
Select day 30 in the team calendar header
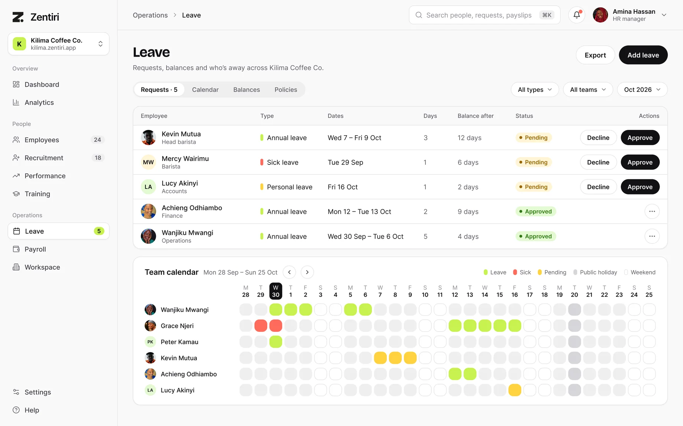[275, 291]
